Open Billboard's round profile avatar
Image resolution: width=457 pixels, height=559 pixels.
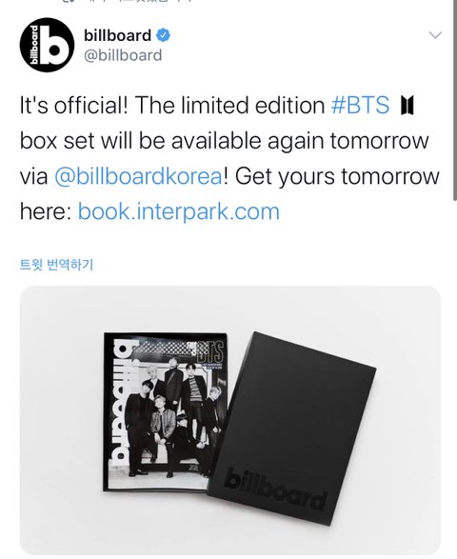[47, 45]
